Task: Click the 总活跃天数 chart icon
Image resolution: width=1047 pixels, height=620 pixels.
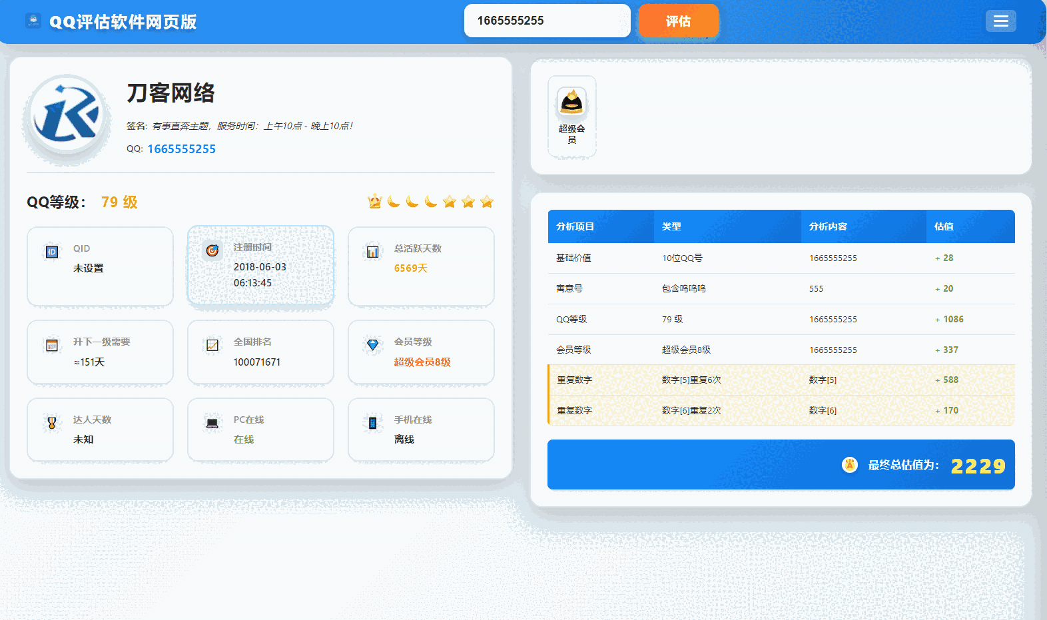Action: click(x=373, y=252)
